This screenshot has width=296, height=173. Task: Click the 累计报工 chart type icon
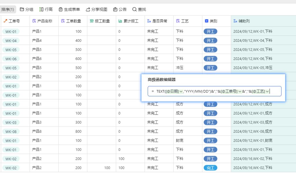point(120,21)
